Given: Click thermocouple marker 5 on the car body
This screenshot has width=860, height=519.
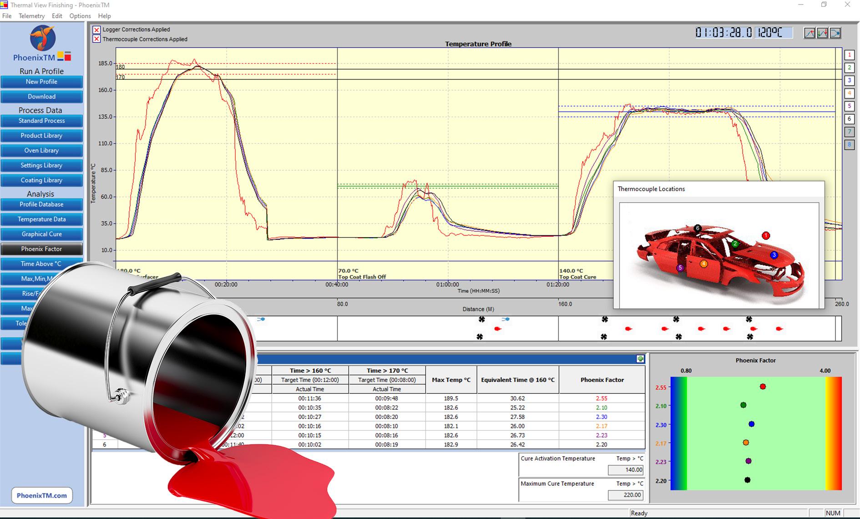Looking at the screenshot, I should [680, 268].
